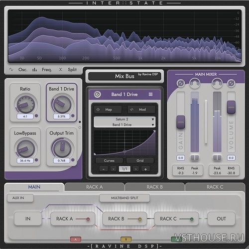Click the Gain 0.0 value box
This screenshot has height=249, width=249.
click(x=181, y=158)
